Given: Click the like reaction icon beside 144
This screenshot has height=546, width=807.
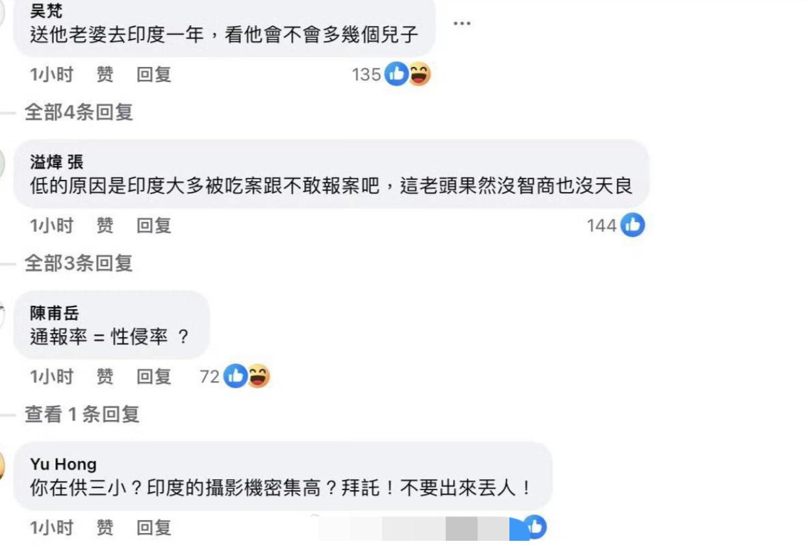Looking at the screenshot, I should [632, 225].
